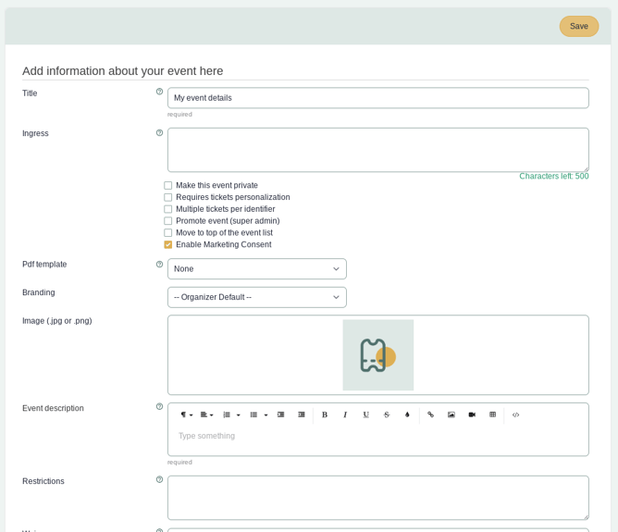Expand paragraph format dropdown in editor

[185, 414]
